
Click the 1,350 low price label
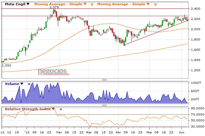[6, 66]
